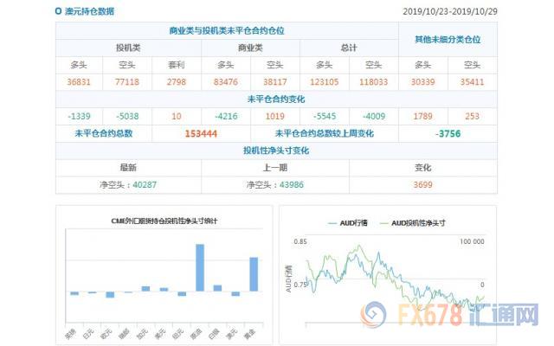Select the change value 253
Image resolution: width=554 pixels, height=346 pixels.
click(x=472, y=116)
